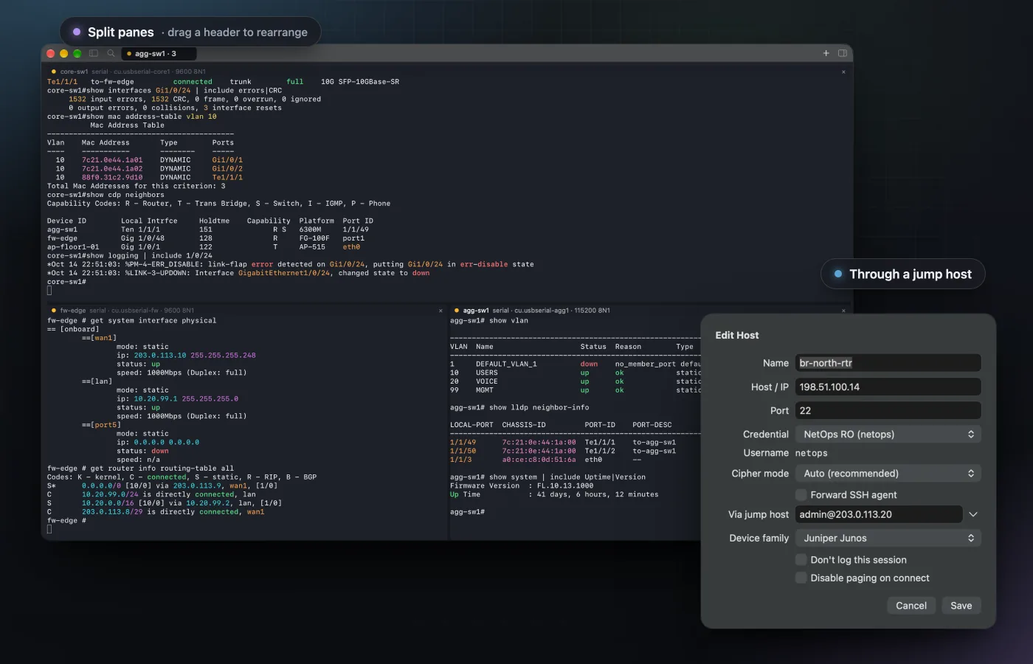Image resolution: width=1033 pixels, height=664 pixels.
Task: Edit the Name field br-north-rtr
Action: [x=888, y=363]
